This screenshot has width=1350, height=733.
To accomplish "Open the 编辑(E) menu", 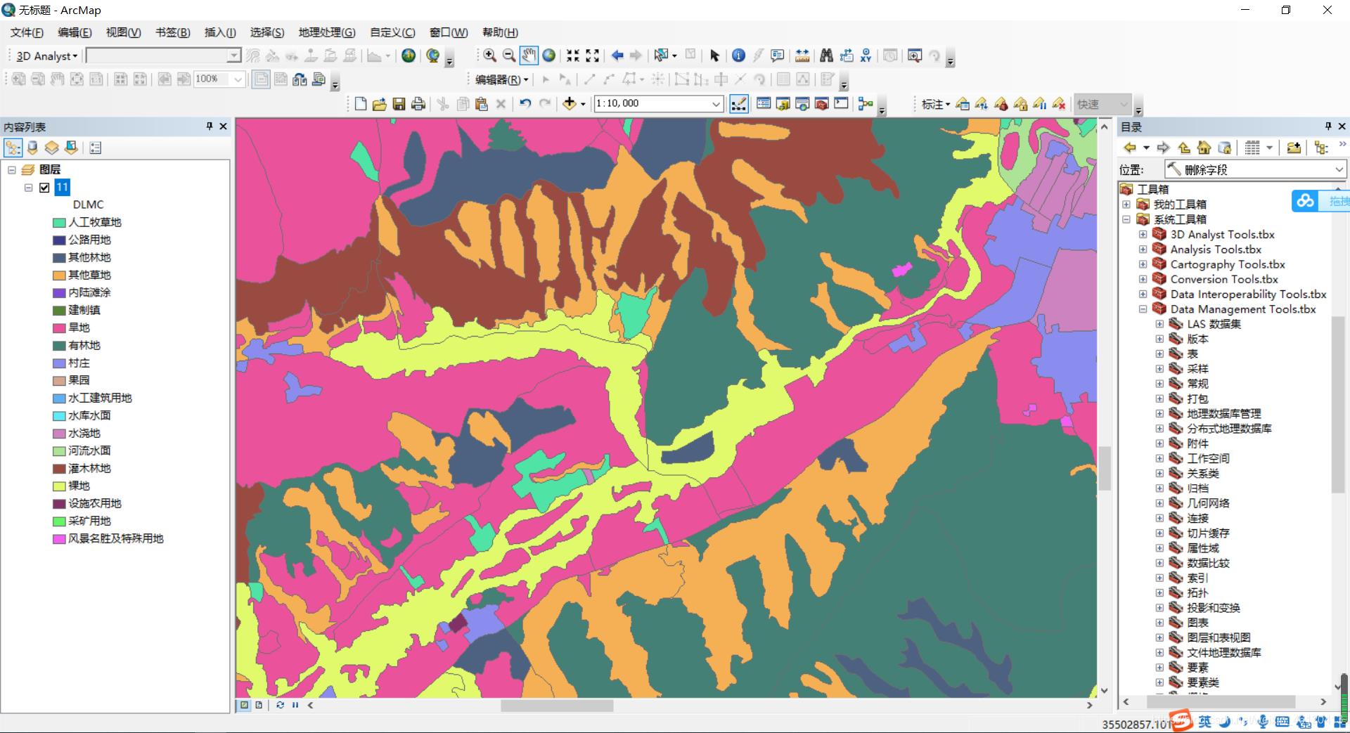I will 75,32.
